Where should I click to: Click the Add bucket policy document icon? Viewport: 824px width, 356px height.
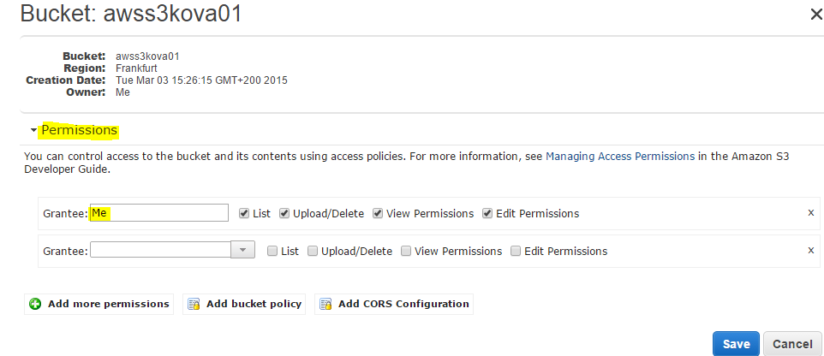click(194, 304)
